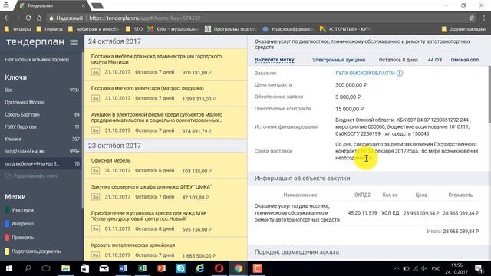Click the Омская обл region tag
The width and height of the screenshot is (491, 276).
point(465,60)
